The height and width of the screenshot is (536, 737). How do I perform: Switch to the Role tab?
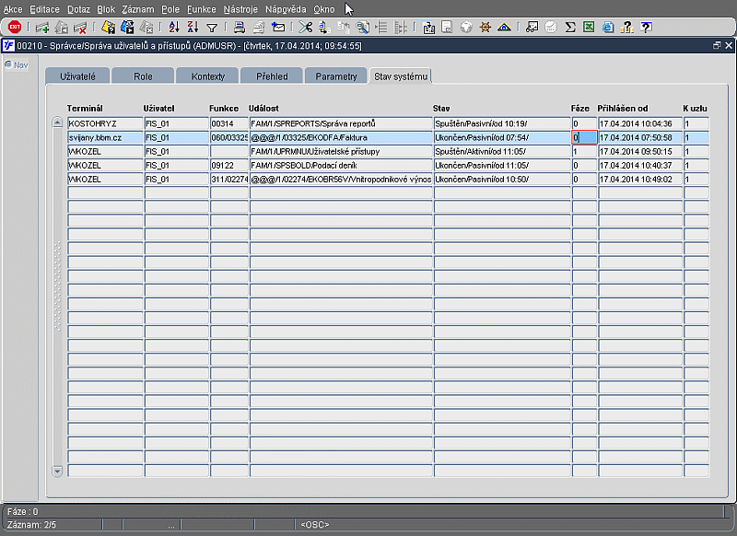tap(143, 76)
